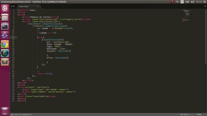Screen dimensions: 207x116
Task: Click the success: function() line
Action: point(59,51)
